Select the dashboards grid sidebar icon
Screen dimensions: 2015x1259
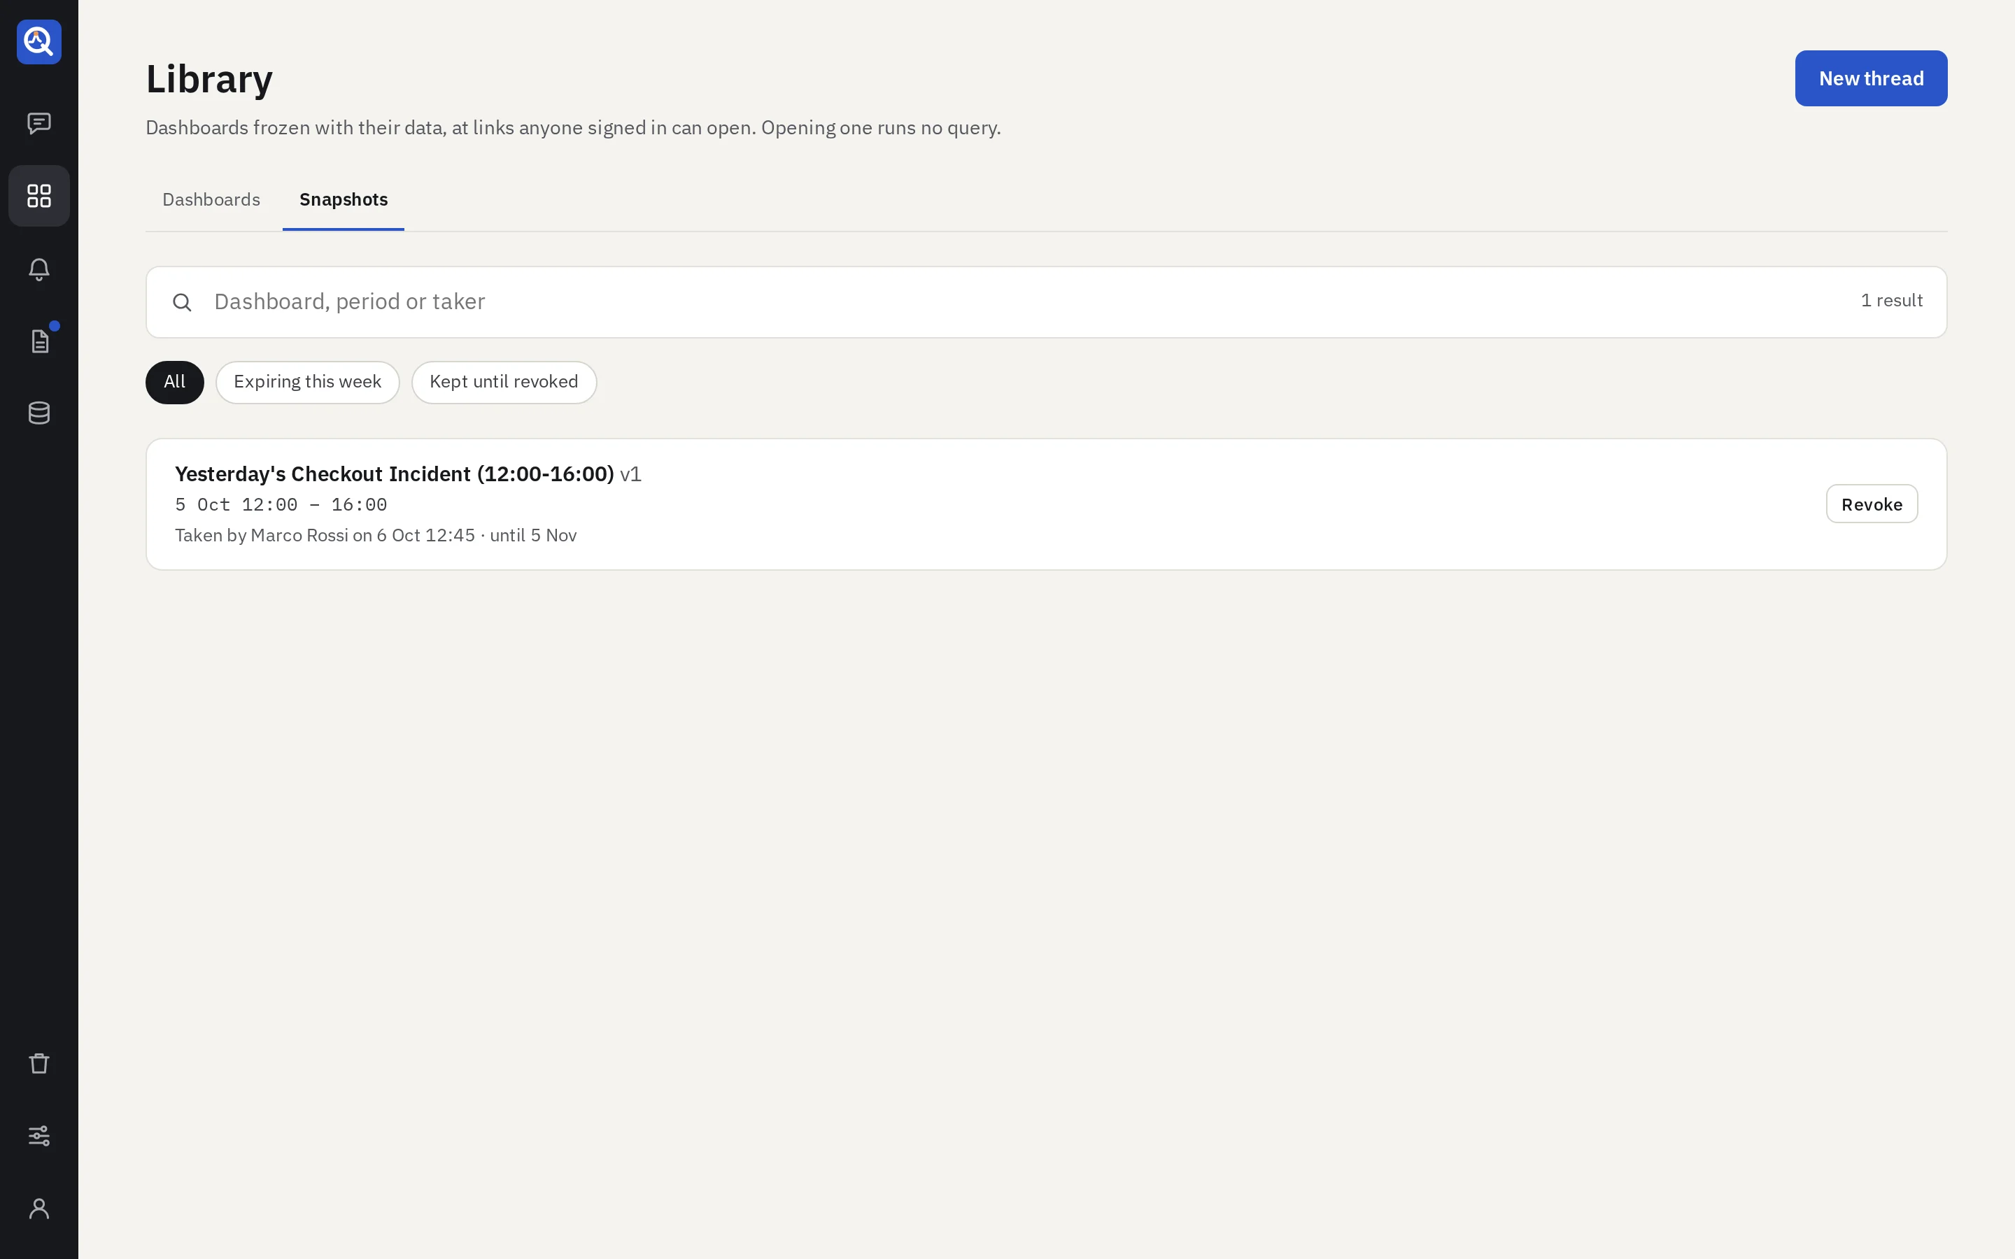39,196
